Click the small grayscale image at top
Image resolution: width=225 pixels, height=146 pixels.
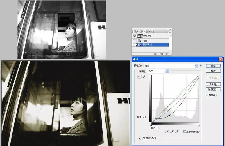point(62,30)
